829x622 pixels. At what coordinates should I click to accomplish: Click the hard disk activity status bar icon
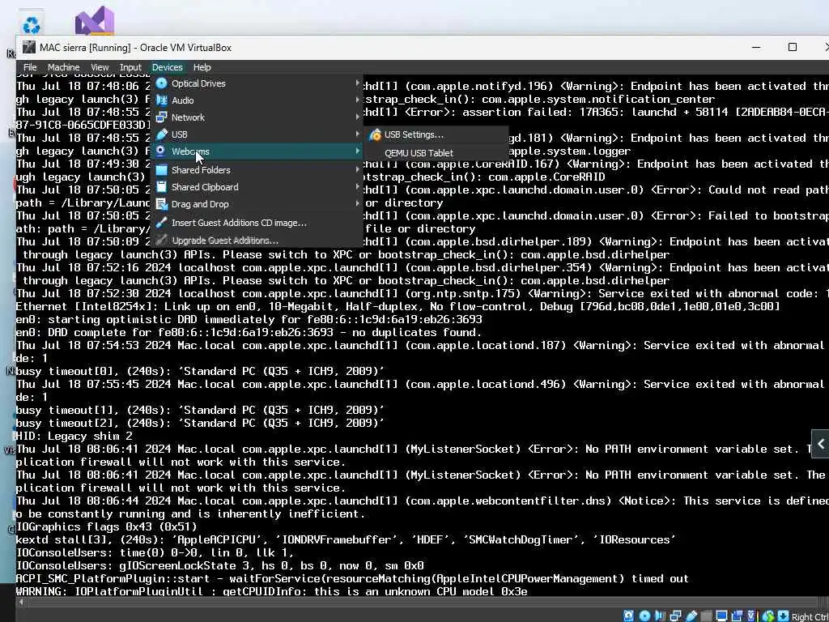628,616
